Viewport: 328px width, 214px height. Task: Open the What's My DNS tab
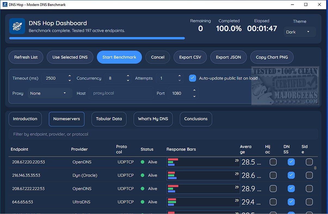pyautogui.click(x=153, y=119)
